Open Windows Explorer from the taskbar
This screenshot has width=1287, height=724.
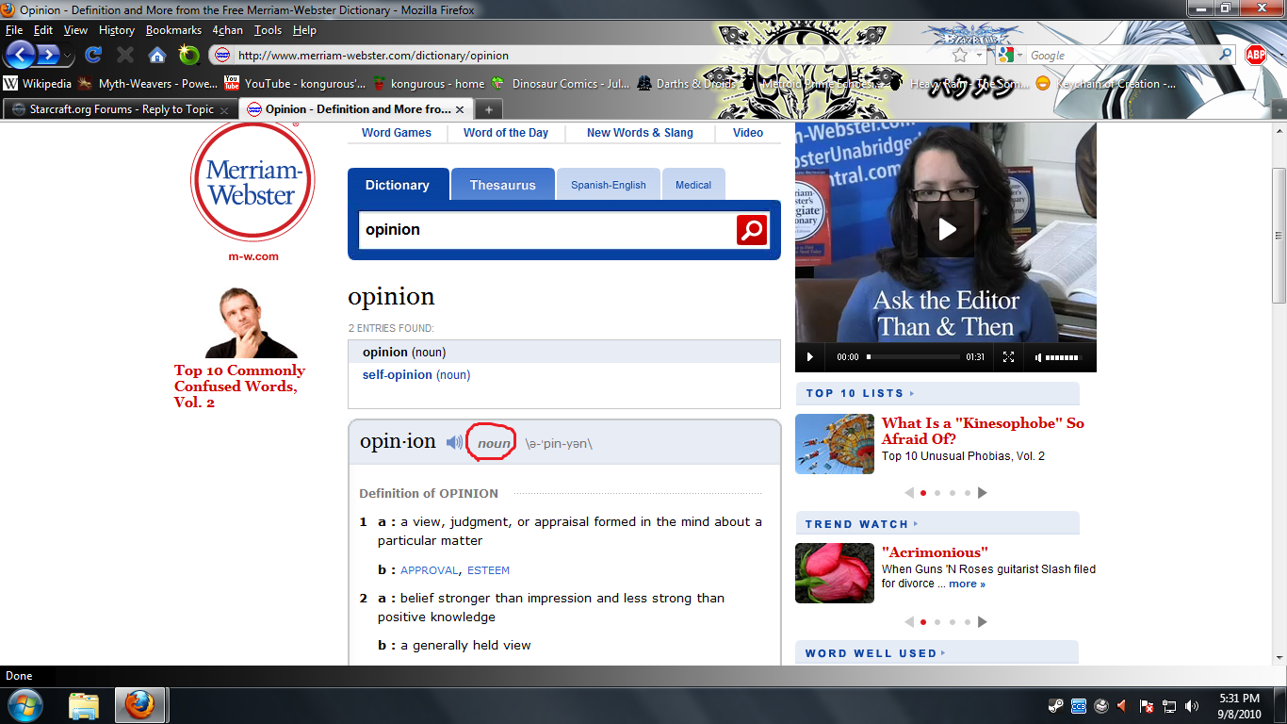pos(84,705)
